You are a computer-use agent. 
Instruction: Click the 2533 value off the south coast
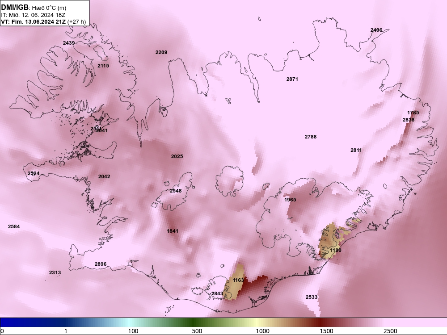point(312,297)
